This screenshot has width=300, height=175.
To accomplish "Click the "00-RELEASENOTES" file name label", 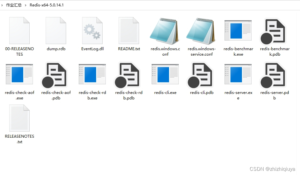I will (x=19, y=51).
